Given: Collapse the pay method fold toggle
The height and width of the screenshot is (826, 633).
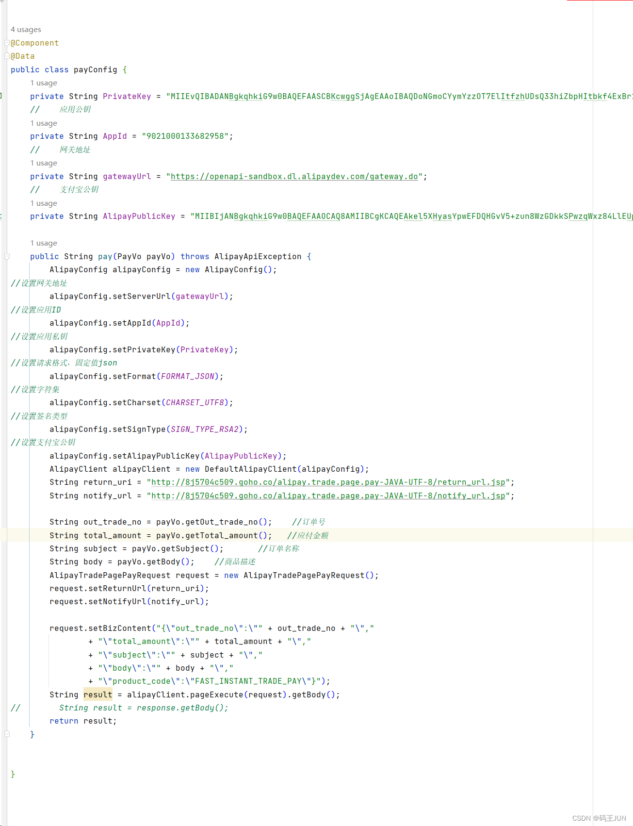Looking at the screenshot, I should click(7, 257).
